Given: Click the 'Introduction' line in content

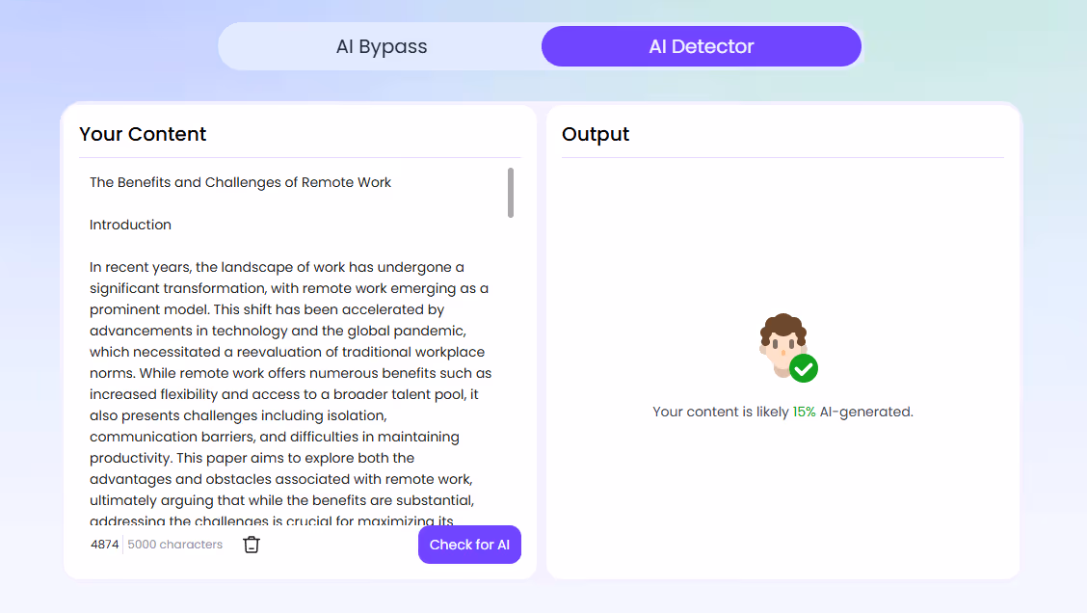Looking at the screenshot, I should point(130,225).
